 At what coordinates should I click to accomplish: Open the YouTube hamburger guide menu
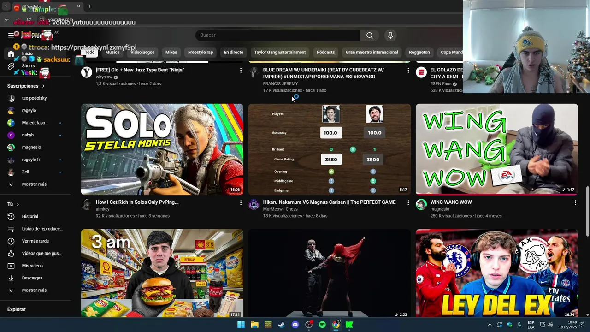coord(11,35)
